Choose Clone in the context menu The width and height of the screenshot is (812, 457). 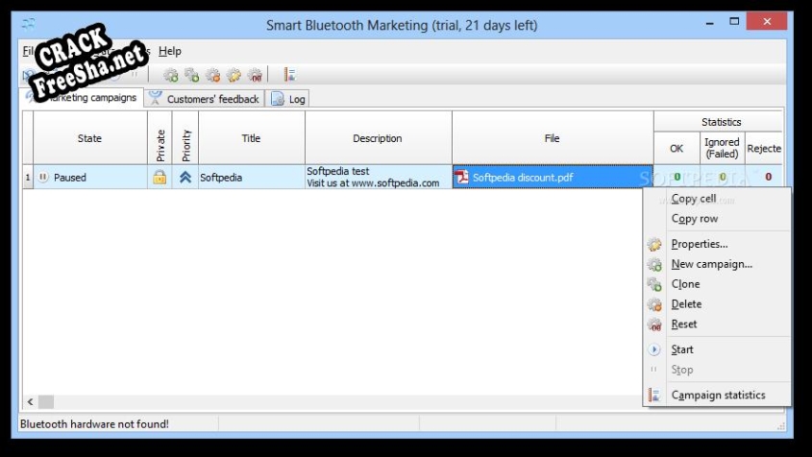[x=685, y=284]
